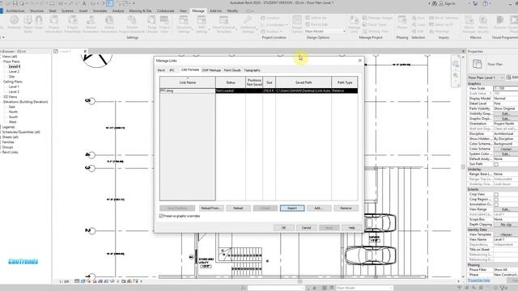Expand the Structural Settings dropdown arrow
This screenshot has height=291, width=518.
[192, 30]
